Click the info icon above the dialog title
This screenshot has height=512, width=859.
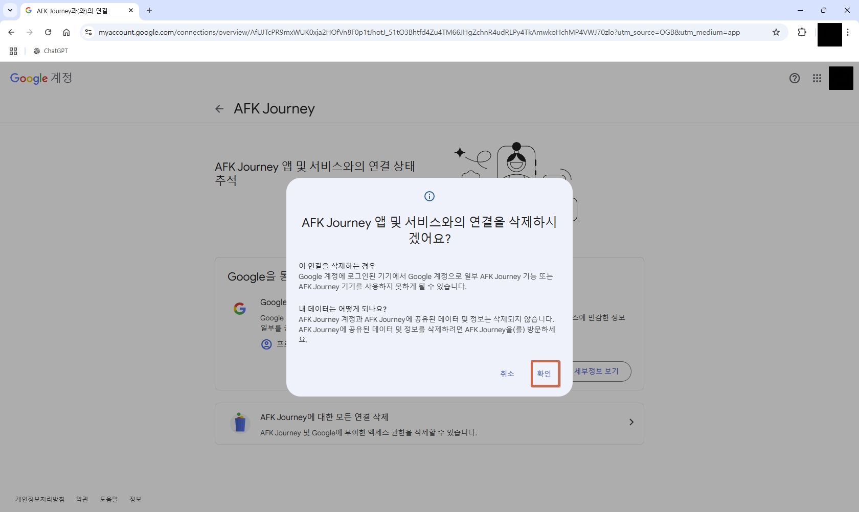(429, 196)
